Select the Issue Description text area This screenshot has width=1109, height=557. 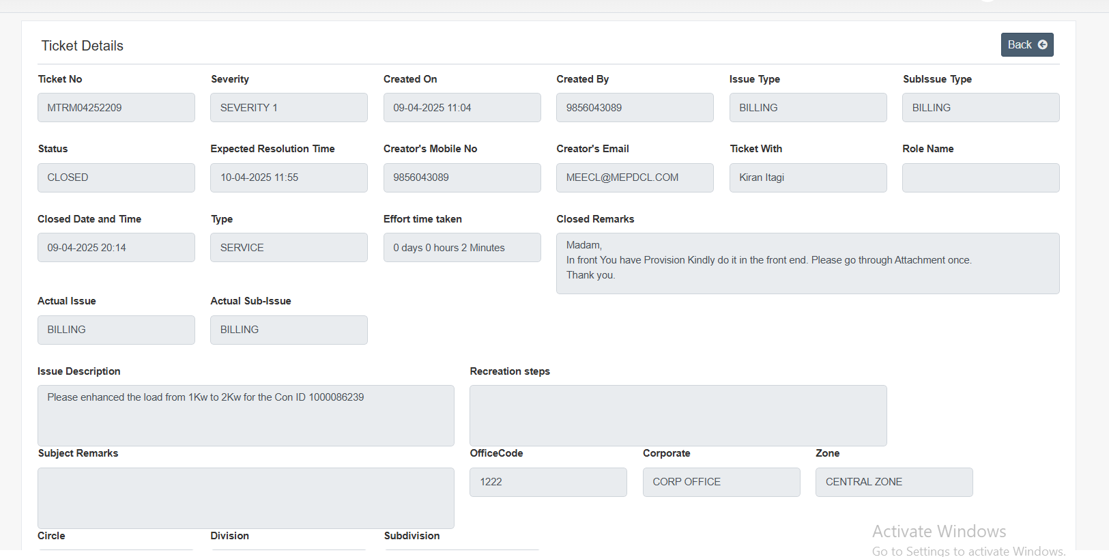246,416
